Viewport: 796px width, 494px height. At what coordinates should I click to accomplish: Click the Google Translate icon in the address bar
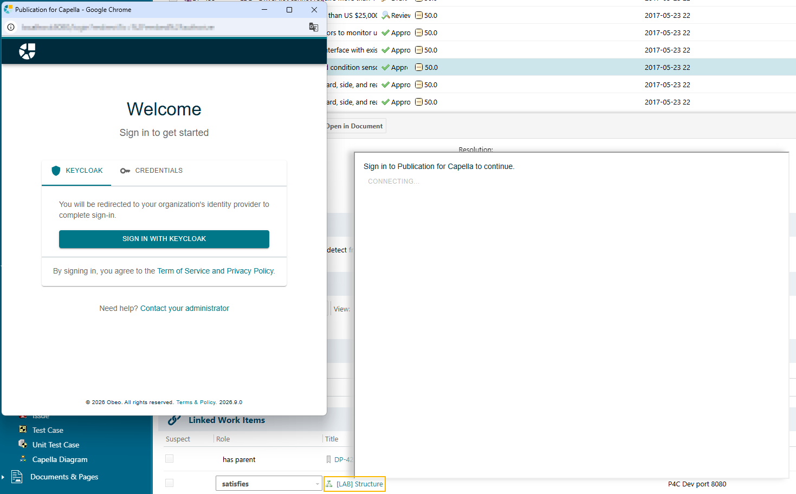pyautogui.click(x=314, y=27)
